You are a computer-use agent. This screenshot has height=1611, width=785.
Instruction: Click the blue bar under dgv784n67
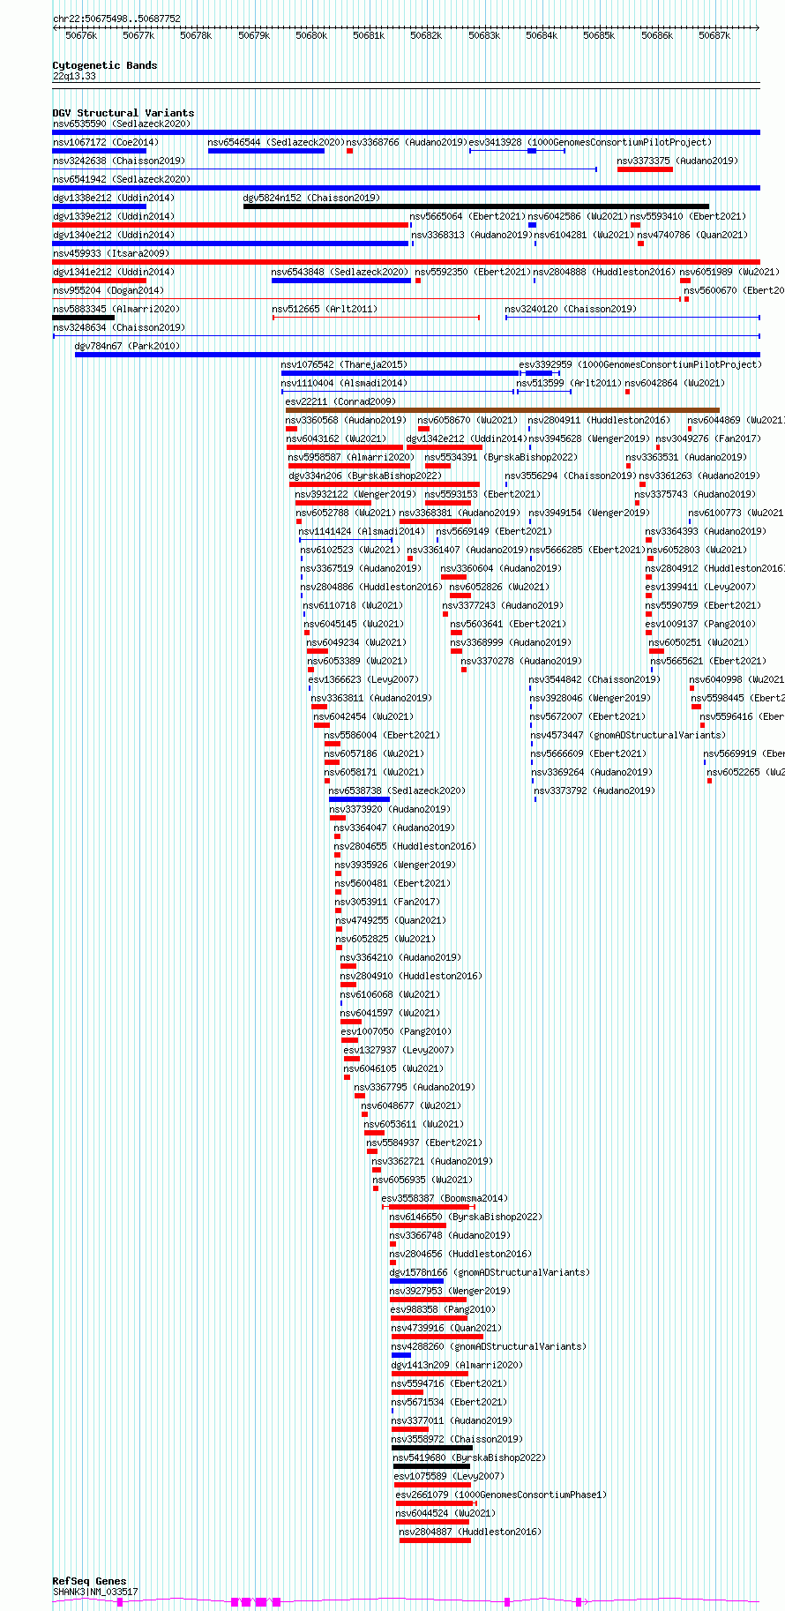417,355
